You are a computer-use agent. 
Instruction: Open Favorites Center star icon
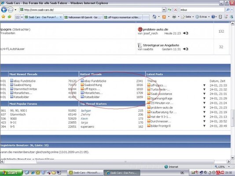(x=3, y=17)
